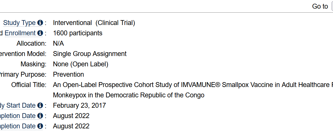
Task: Click the 1600 participants value
Action: click(x=77, y=33)
